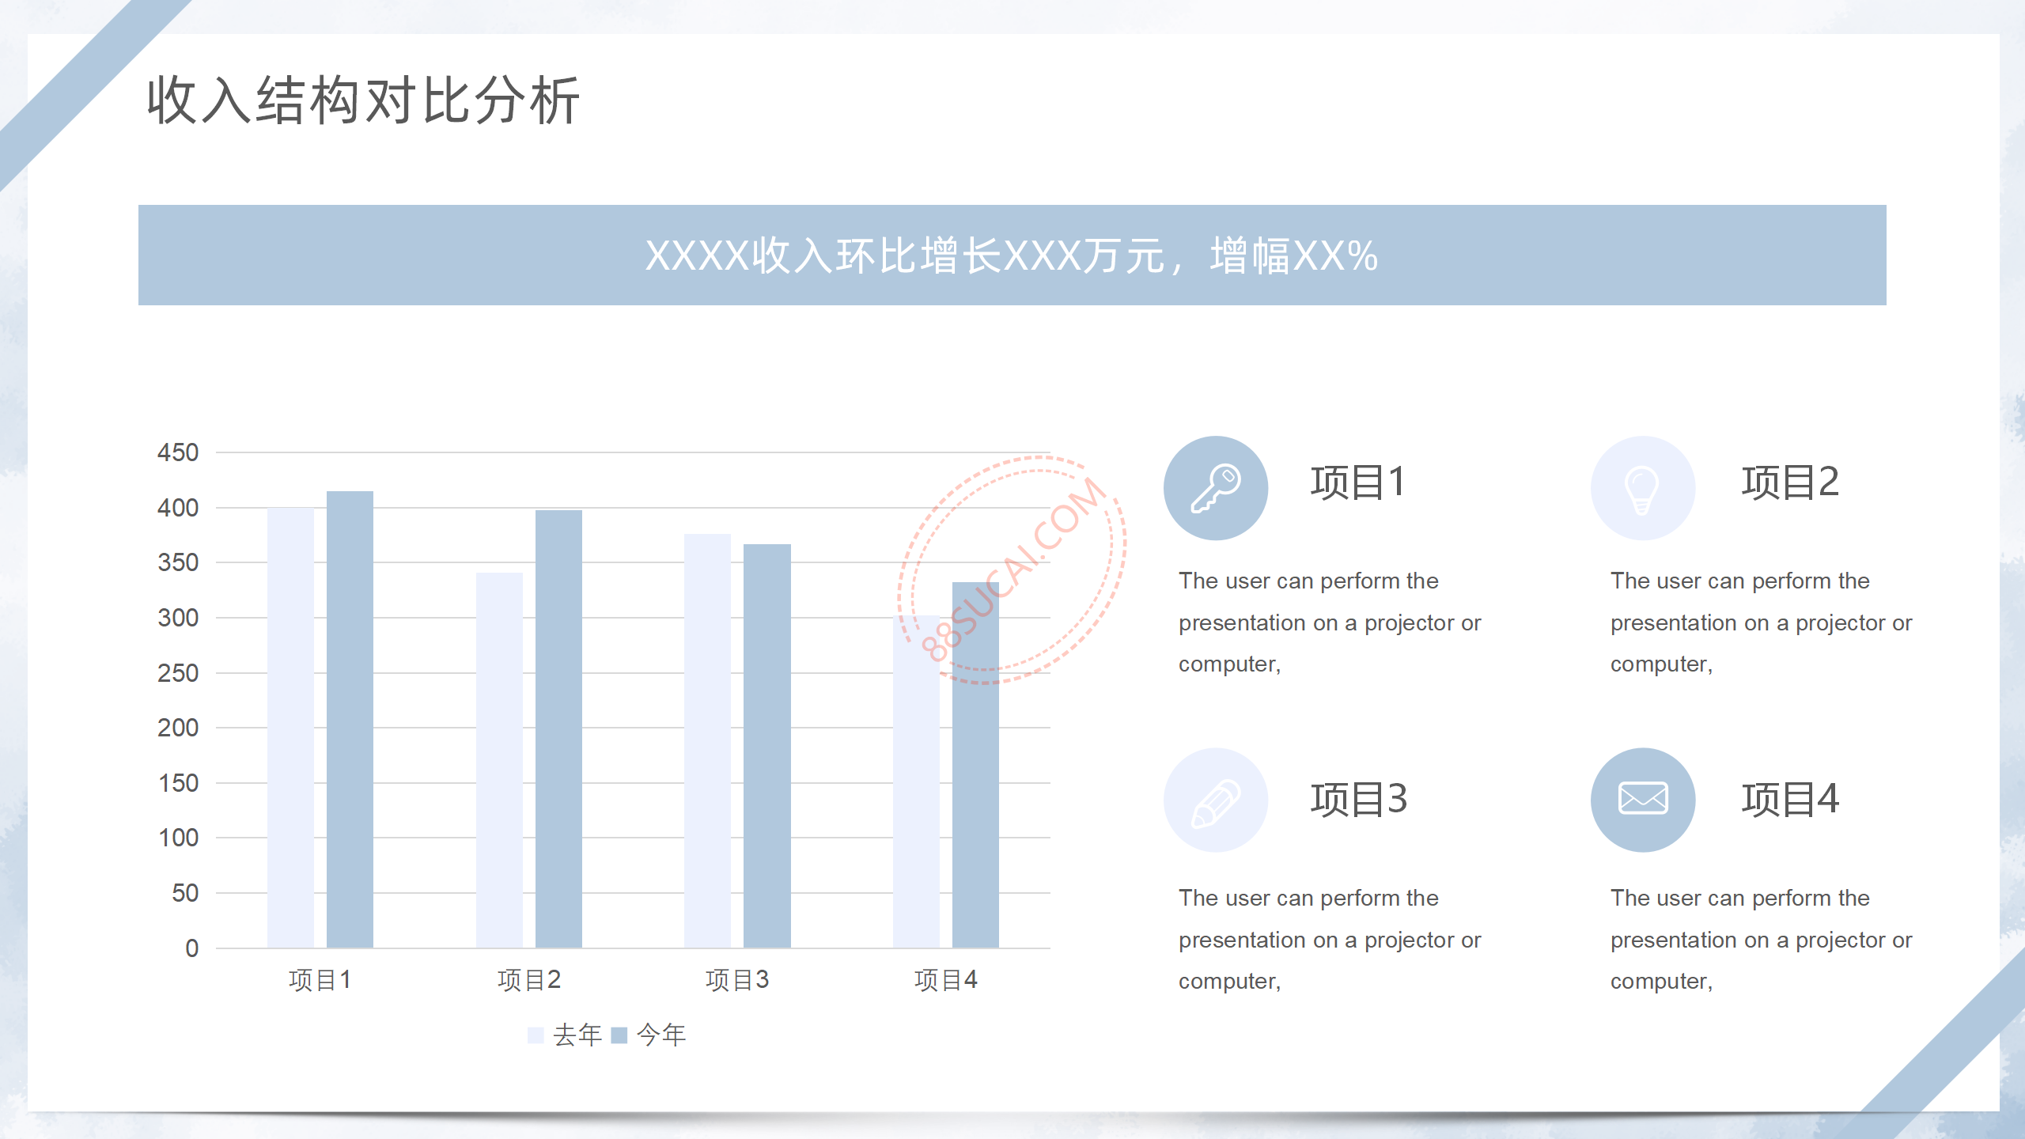Click the 100 y-axis value
The width and height of the screenshot is (2025, 1139).
[x=178, y=838]
